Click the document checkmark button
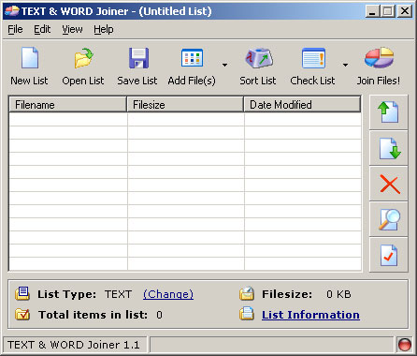The width and height of the screenshot is (417, 356). click(388, 255)
